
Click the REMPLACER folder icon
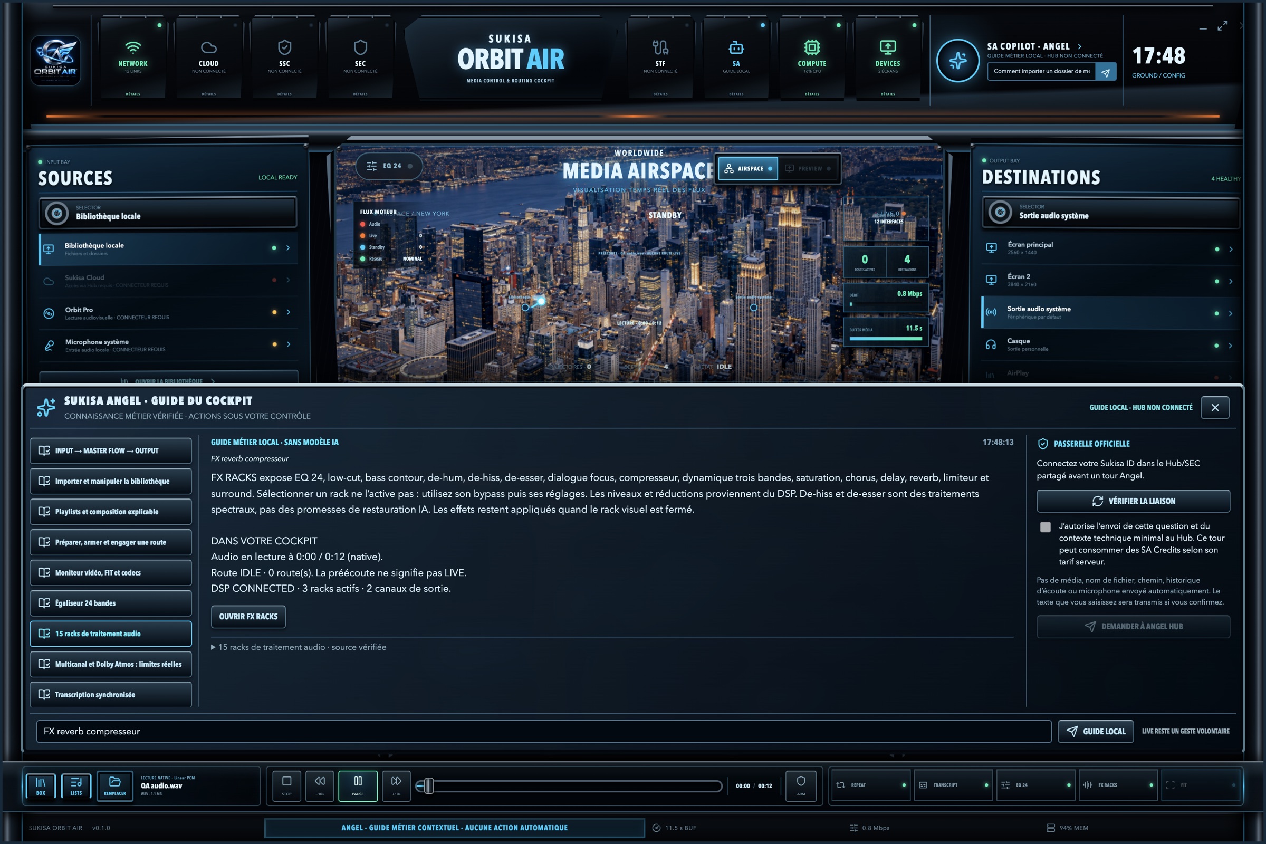click(x=114, y=785)
